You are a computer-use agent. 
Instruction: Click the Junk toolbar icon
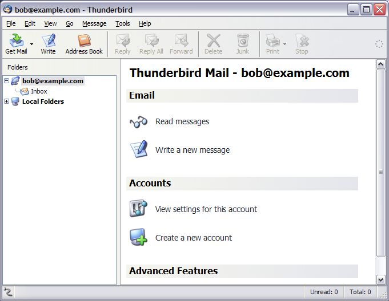point(243,41)
